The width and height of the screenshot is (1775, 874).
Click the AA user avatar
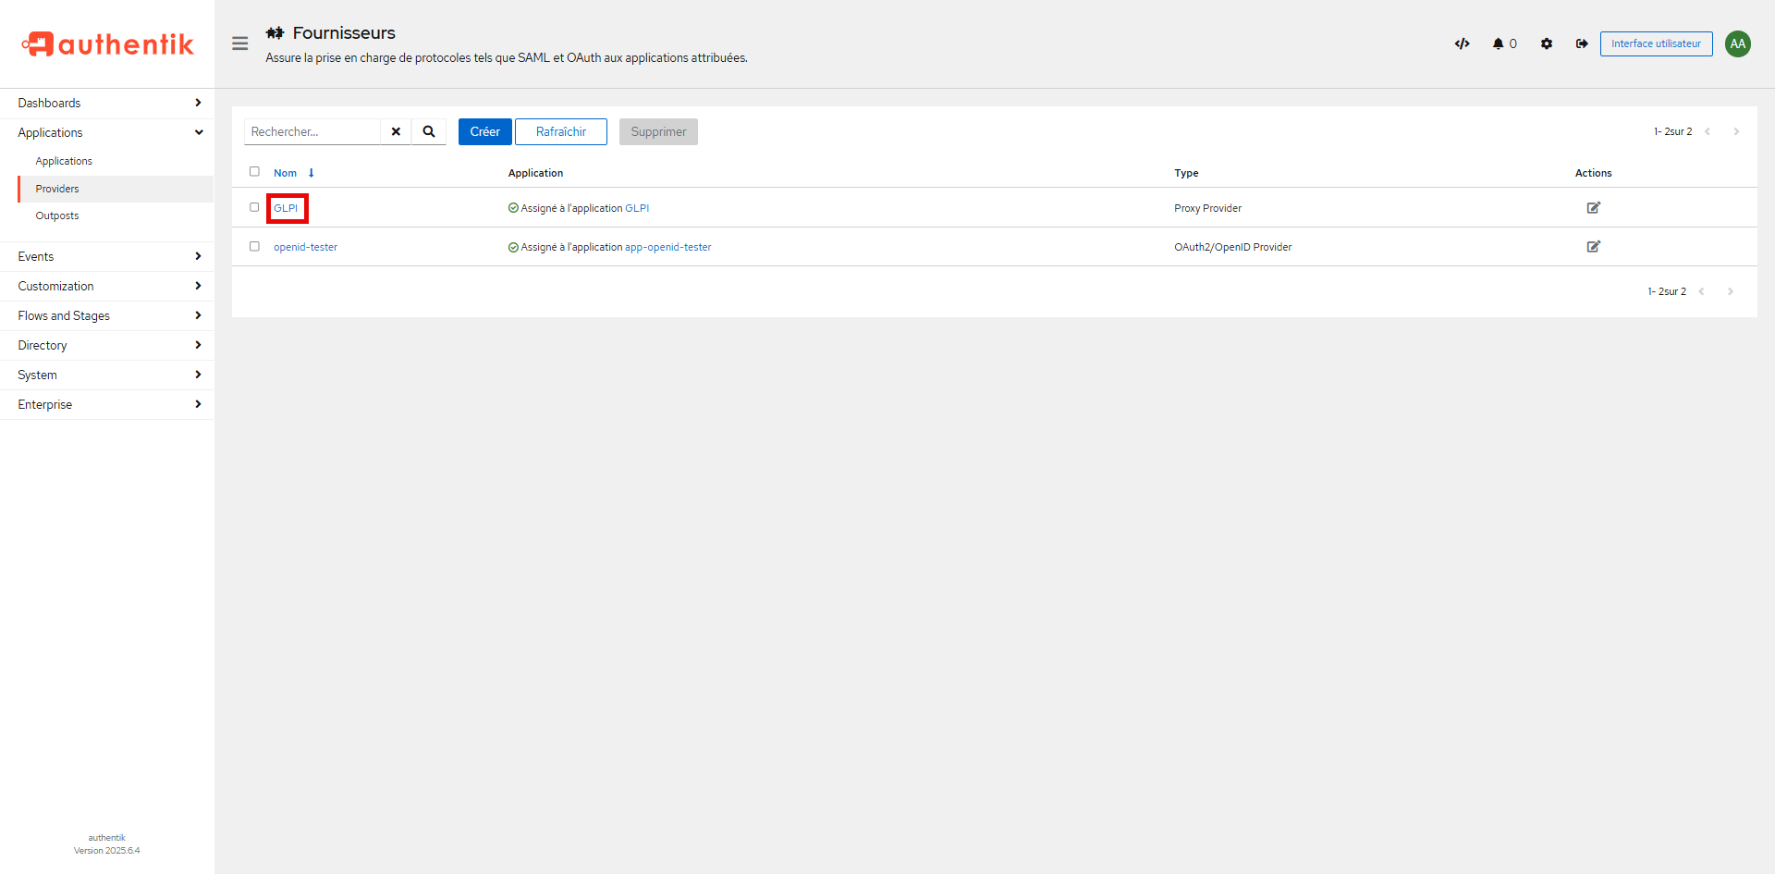click(x=1737, y=43)
